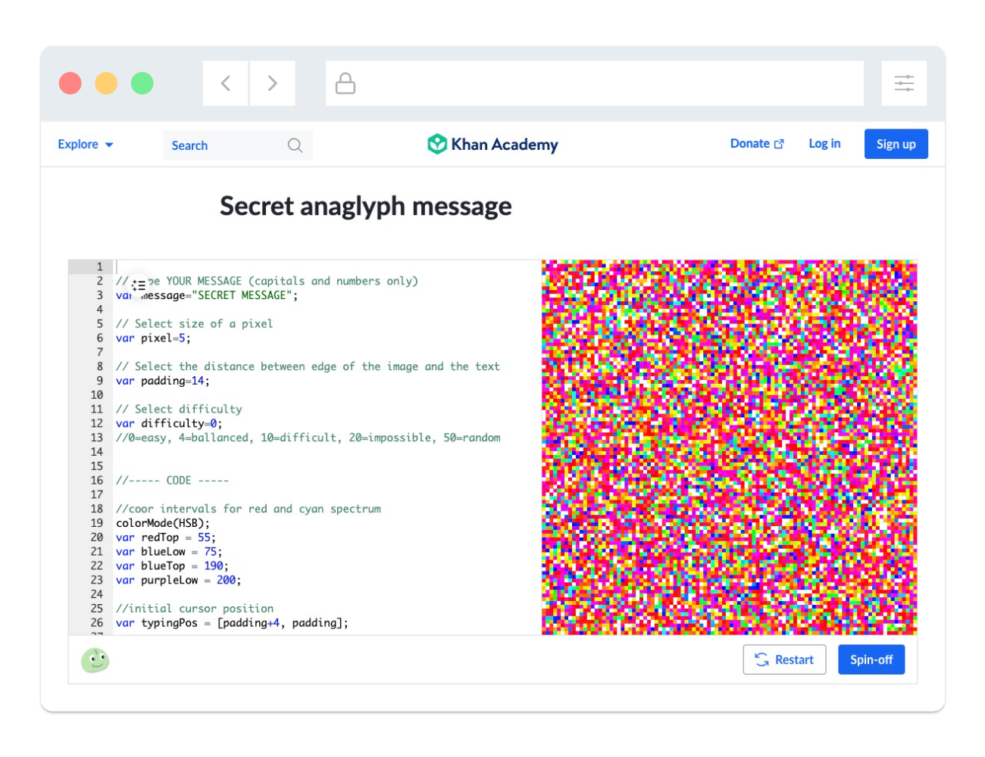Open the Donate external link
985x757 pixels.
click(756, 144)
